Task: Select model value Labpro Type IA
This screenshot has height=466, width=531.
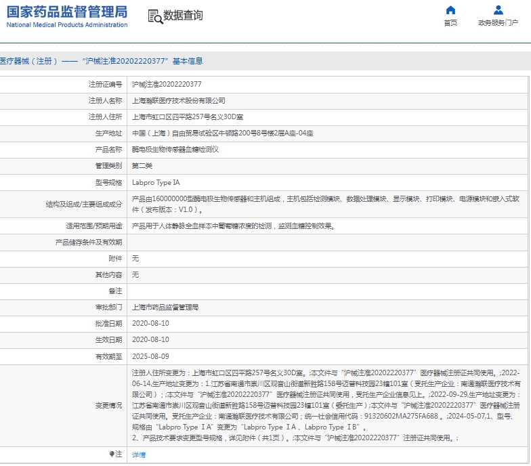Action: coord(156,183)
